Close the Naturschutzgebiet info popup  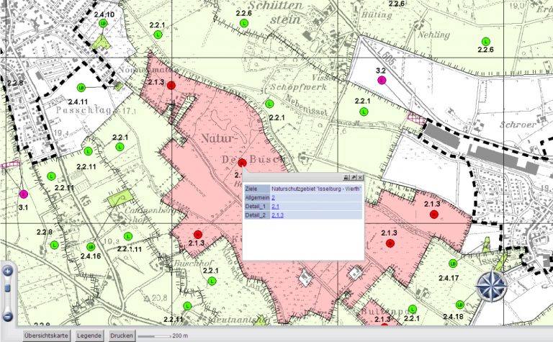coord(360,177)
